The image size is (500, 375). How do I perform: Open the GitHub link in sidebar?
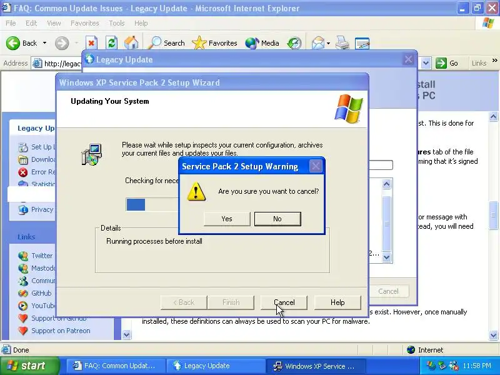point(41,293)
